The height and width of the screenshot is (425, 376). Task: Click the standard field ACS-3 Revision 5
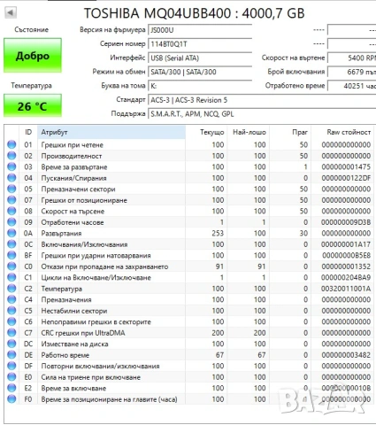[262, 100]
